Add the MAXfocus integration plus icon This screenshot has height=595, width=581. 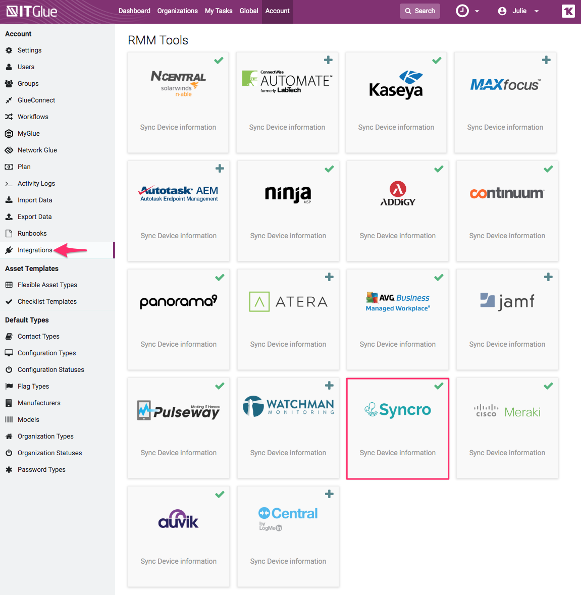pyautogui.click(x=546, y=60)
